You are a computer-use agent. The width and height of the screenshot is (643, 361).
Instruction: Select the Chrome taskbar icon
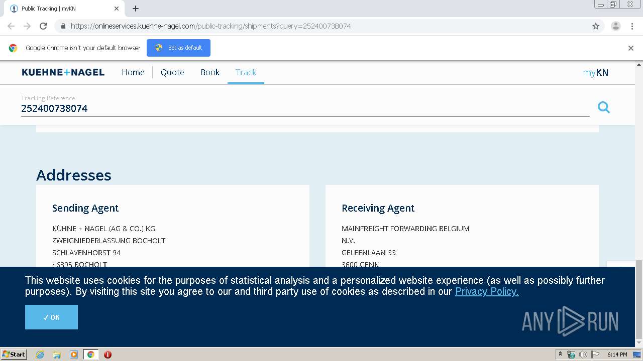(90, 354)
